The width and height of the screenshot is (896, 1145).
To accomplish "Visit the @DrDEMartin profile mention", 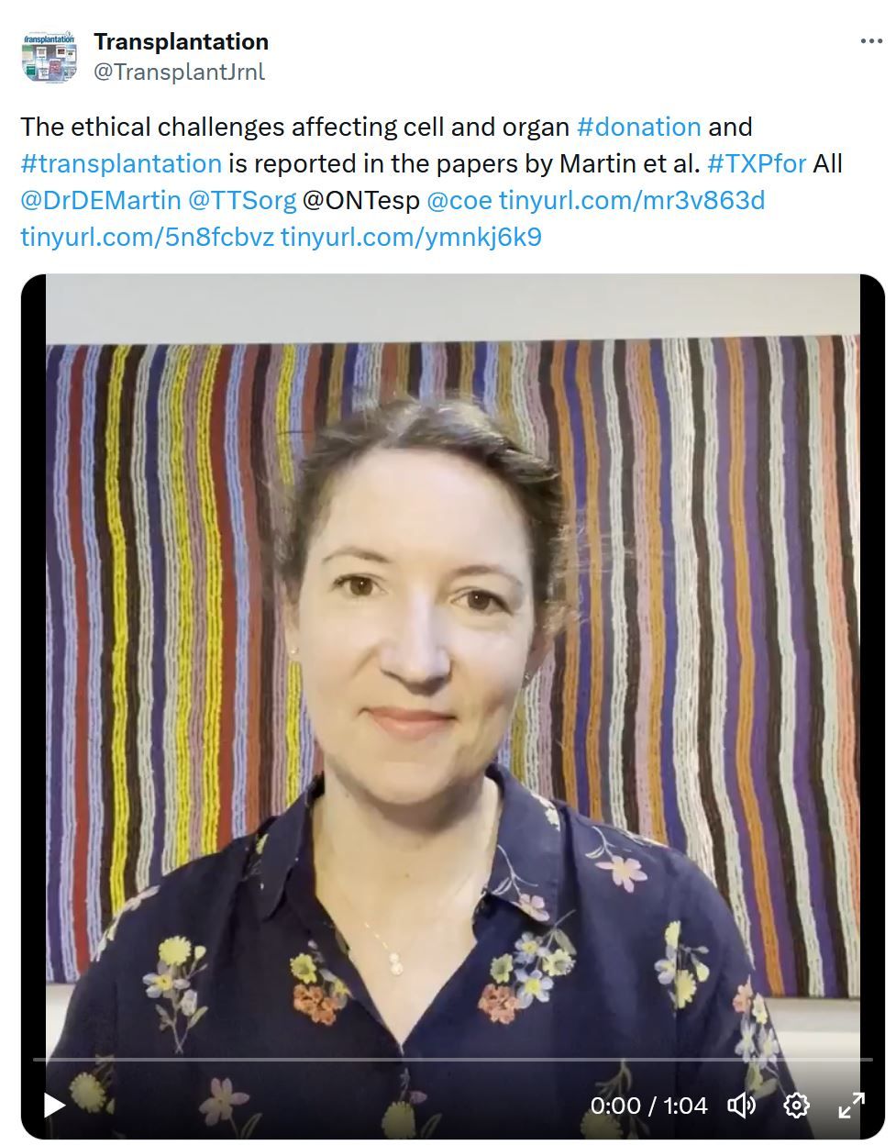I will click(100, 201).
